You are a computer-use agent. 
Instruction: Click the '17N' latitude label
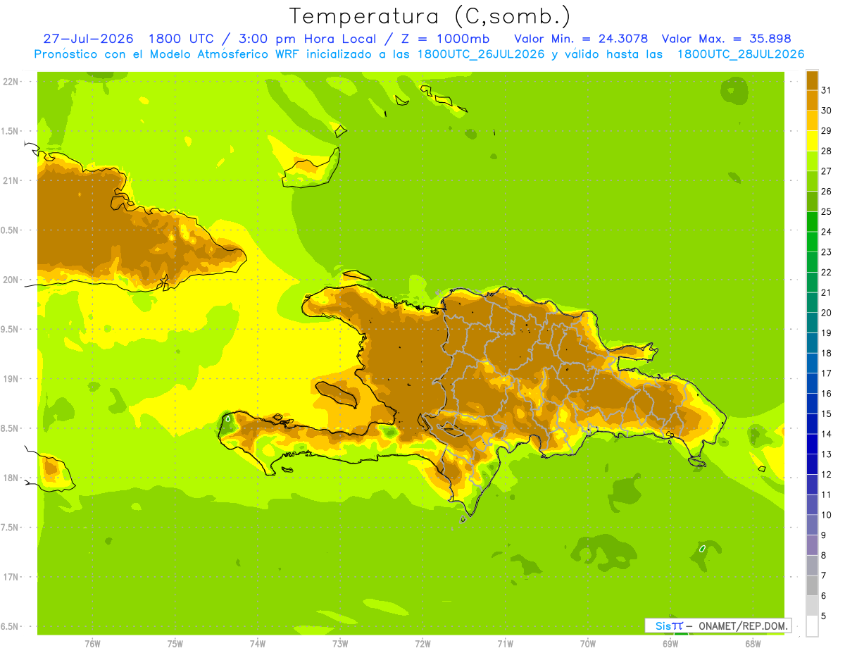click(x=11, y=578)
